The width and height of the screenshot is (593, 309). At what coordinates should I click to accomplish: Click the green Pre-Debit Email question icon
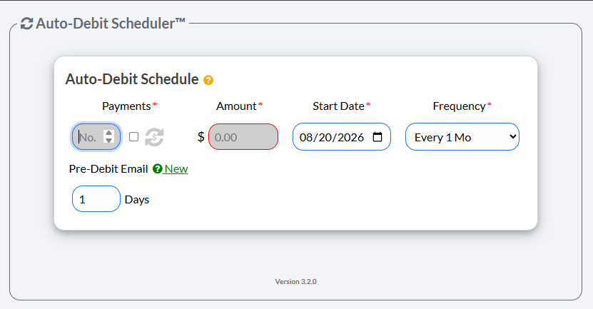pos(157,168)
